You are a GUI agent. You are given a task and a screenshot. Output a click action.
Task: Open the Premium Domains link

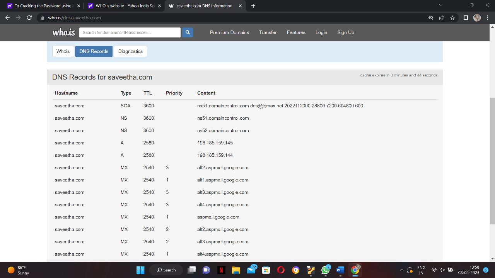(x=229, y=32)
